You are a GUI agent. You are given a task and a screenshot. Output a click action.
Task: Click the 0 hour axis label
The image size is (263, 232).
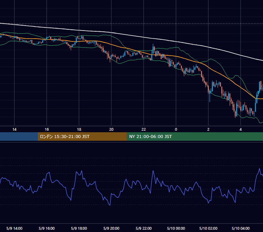176,130
